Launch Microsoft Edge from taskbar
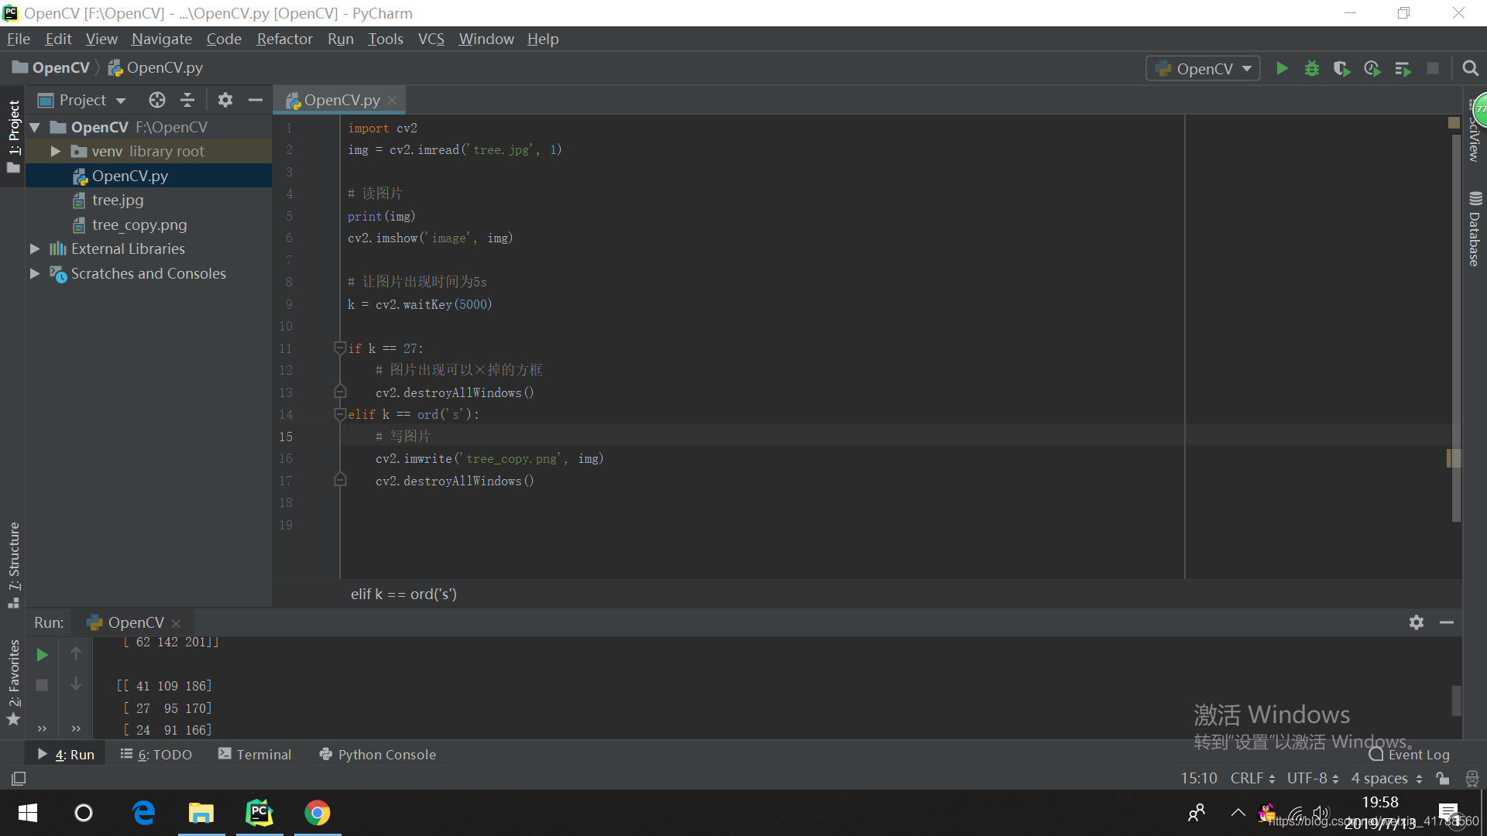 (144, 813)
